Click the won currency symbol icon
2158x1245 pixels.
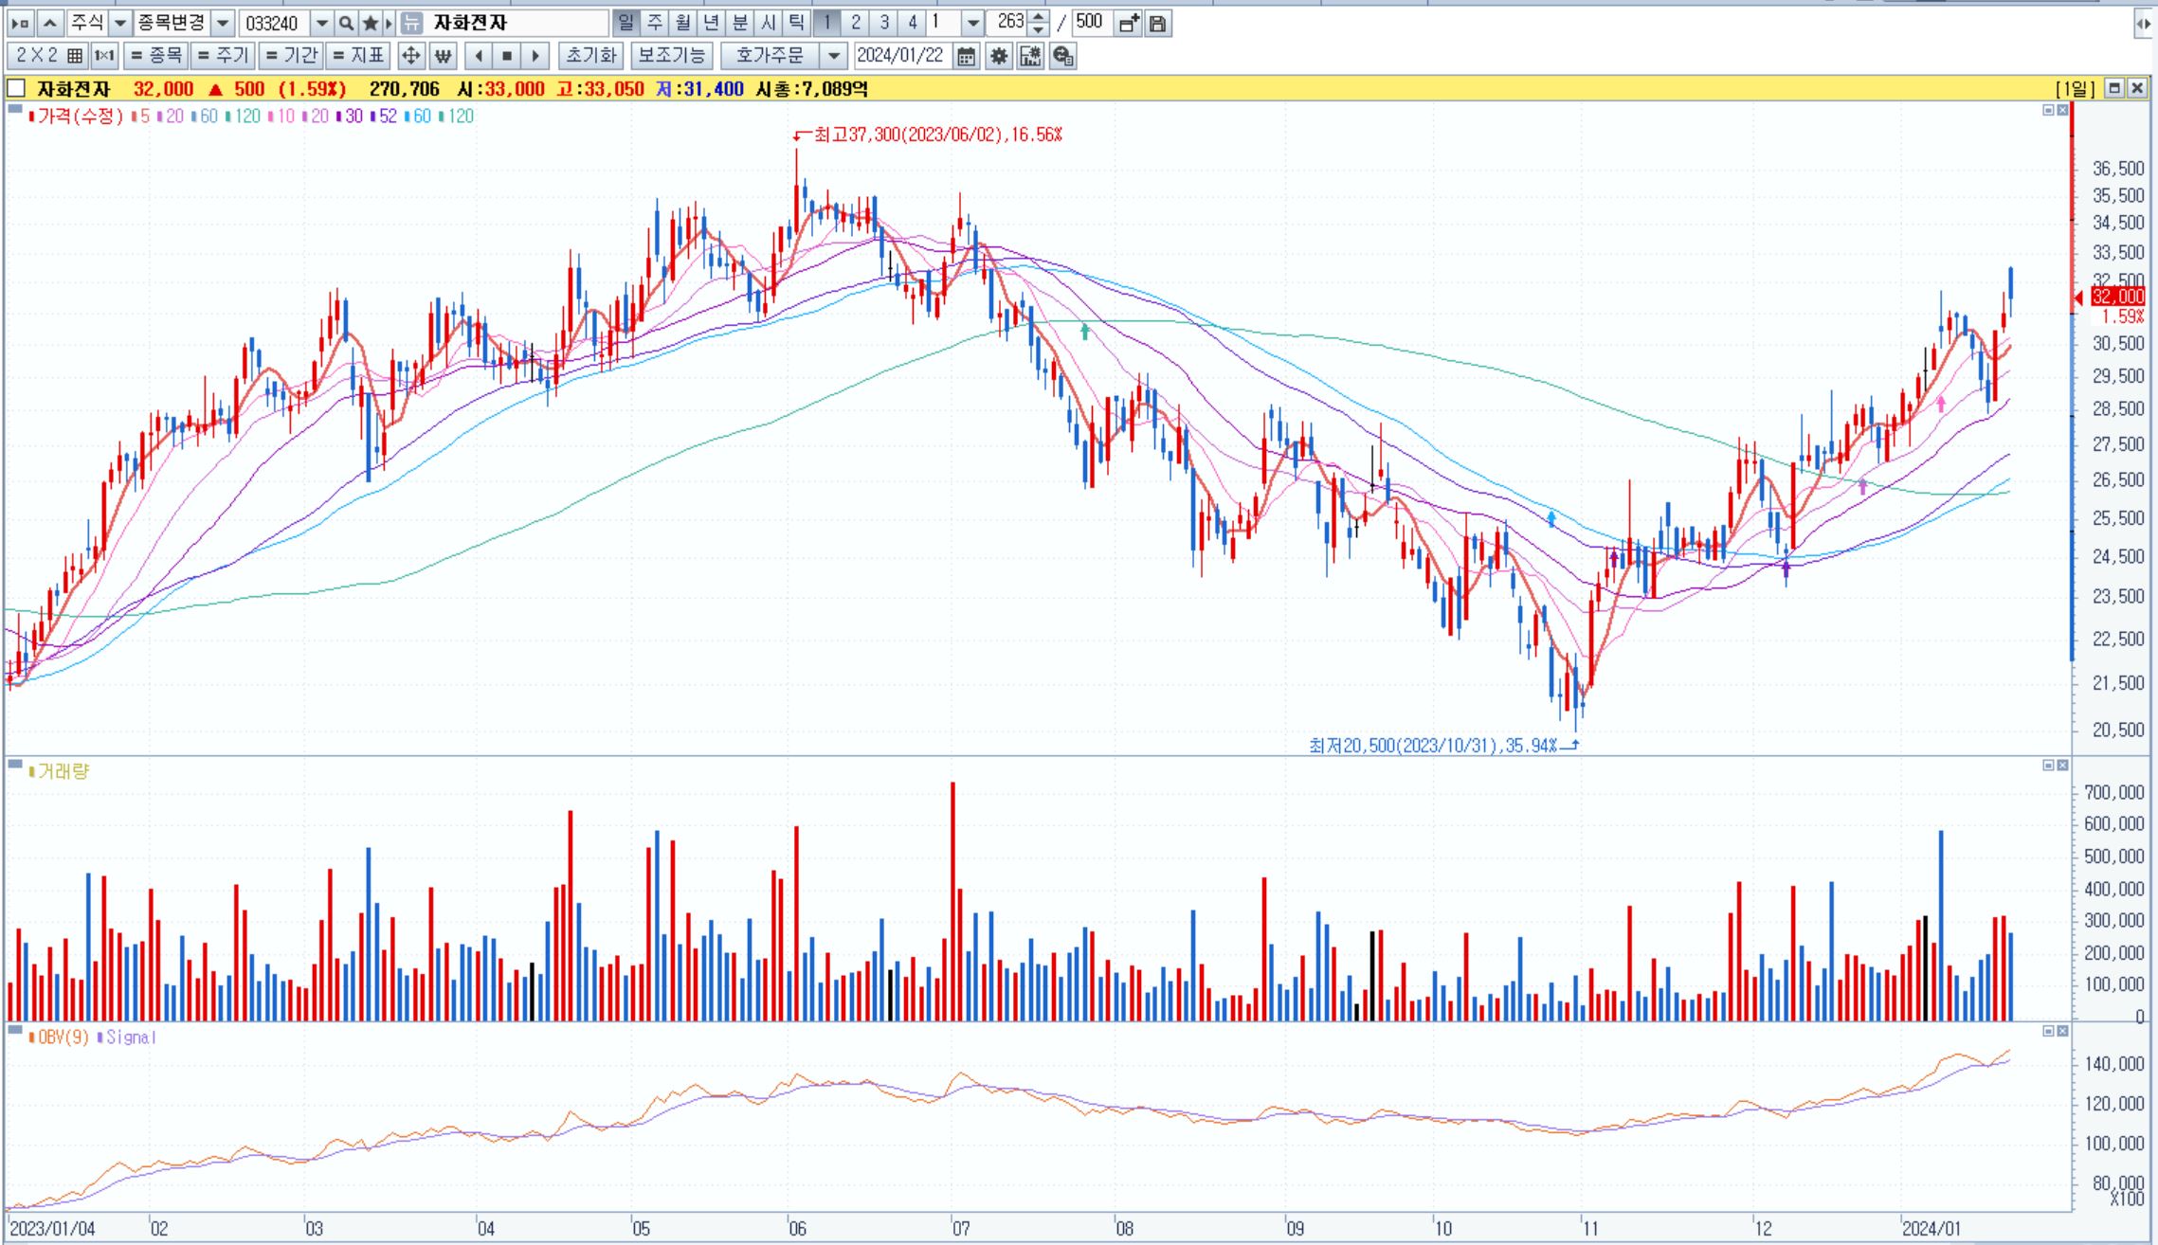pos(443,56)
